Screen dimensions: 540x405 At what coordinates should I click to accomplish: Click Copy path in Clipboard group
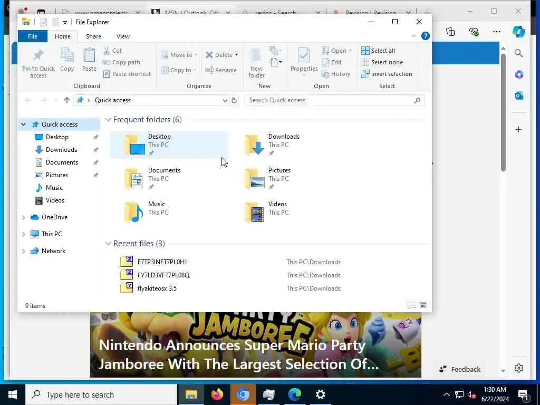tap(122, 62)
